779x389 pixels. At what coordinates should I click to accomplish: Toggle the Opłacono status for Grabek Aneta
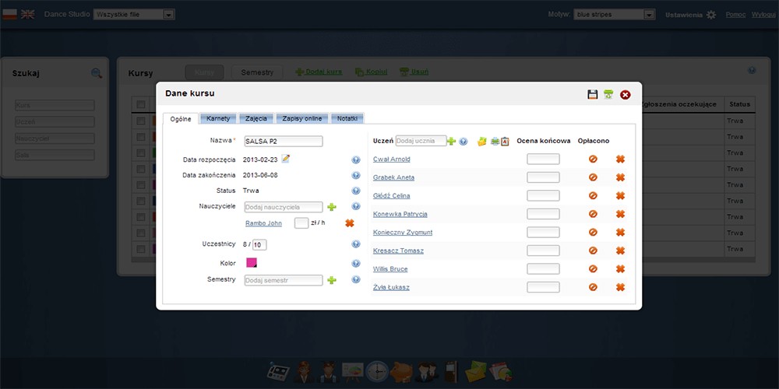click(593, 177)
